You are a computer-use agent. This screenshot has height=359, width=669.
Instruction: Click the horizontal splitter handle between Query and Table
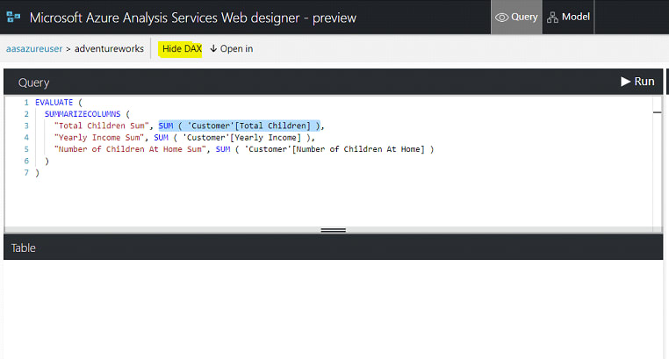334,230
